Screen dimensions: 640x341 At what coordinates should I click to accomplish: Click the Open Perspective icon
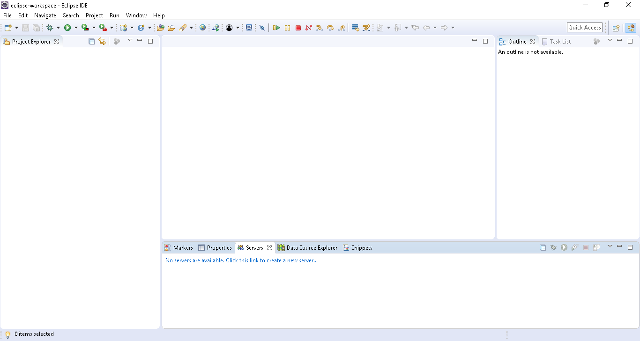[x=616, y=28]
